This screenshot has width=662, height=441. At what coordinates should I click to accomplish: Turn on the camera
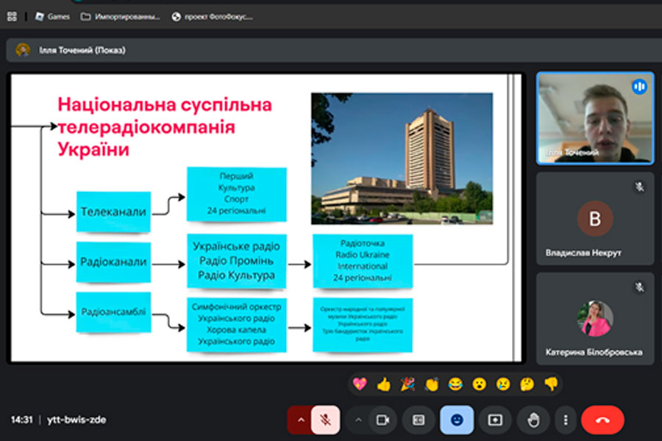click(382, 420)
